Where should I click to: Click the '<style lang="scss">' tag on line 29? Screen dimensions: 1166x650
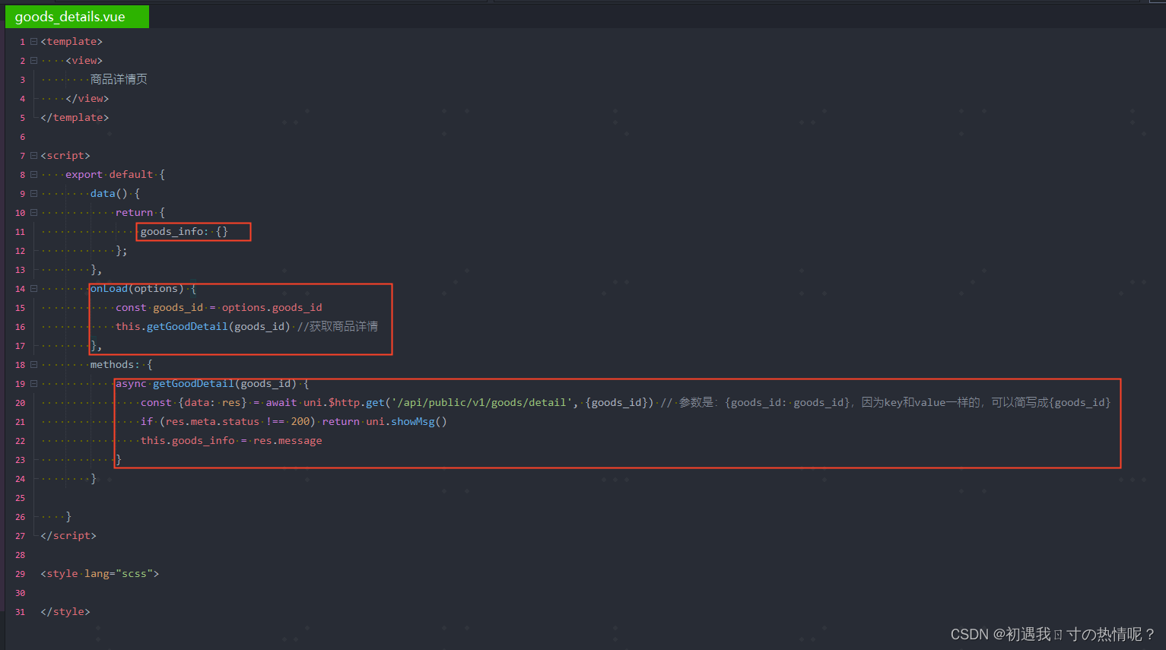100,574
